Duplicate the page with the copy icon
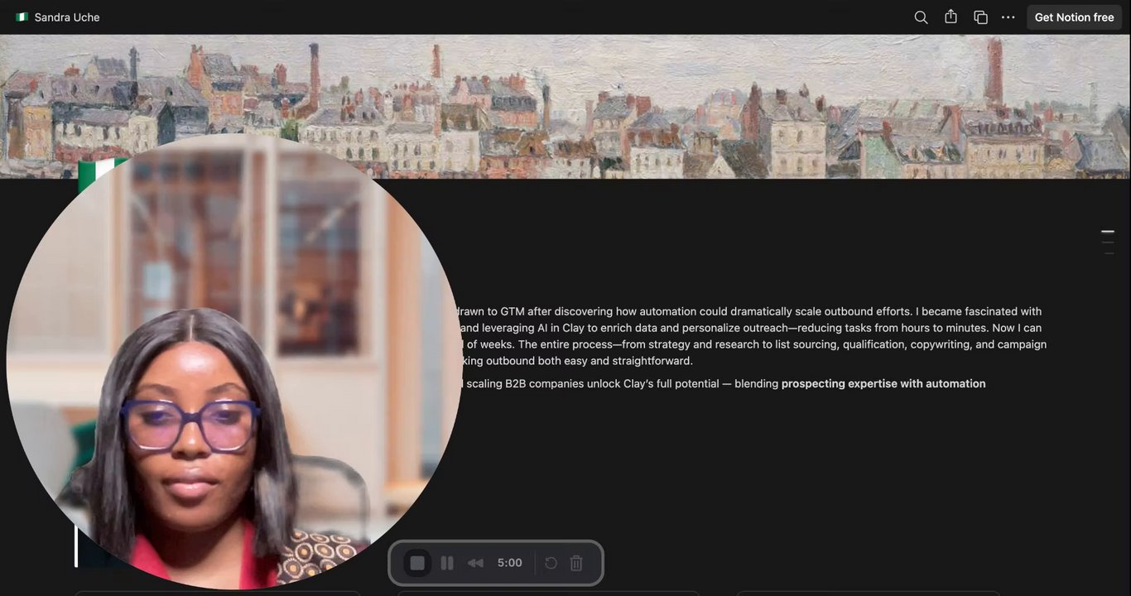 pos(980,17)
